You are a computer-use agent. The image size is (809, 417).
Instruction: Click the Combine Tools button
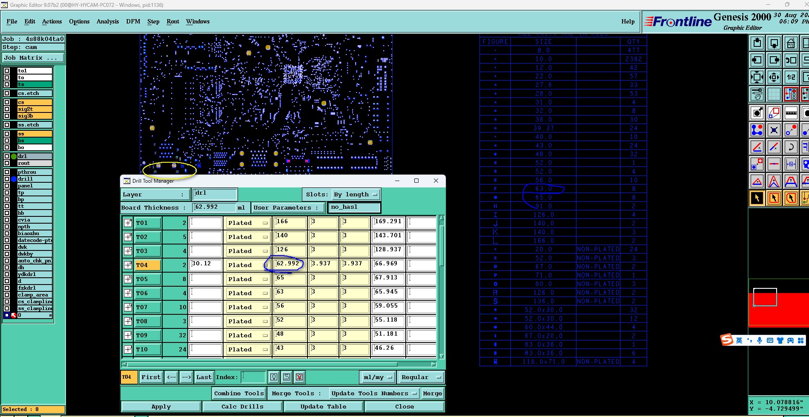click(x=239, y=394)
